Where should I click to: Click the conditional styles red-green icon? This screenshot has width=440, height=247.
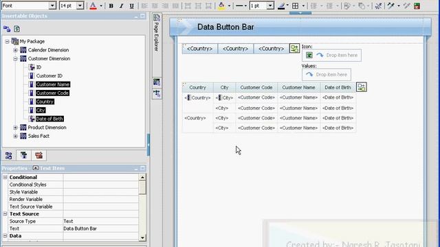point(417,6)
